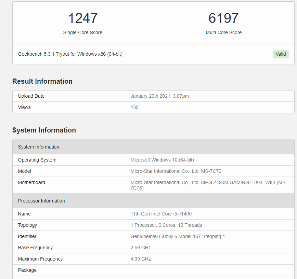
Task: Click the Views count 130
Action: pyautogui.click(x=134, y=107)
